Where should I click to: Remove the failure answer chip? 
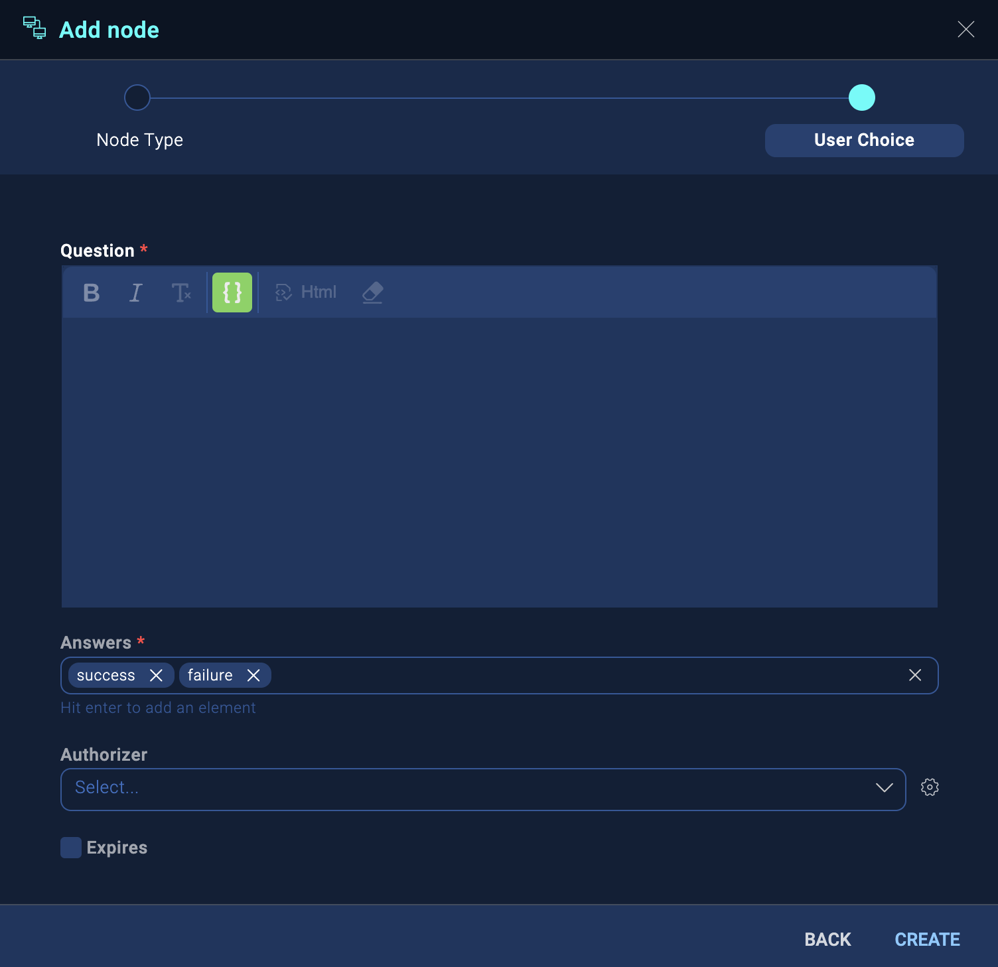click(x=253, y=675)
